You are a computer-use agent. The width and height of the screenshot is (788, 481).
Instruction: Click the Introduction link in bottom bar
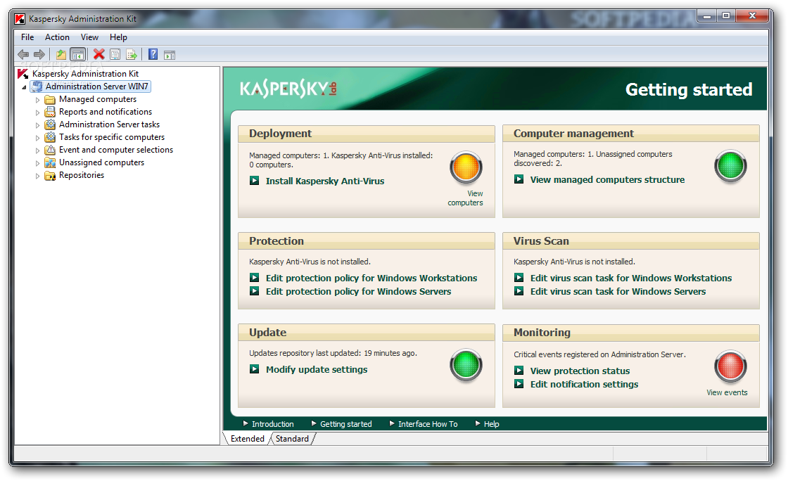coord(273,424)
